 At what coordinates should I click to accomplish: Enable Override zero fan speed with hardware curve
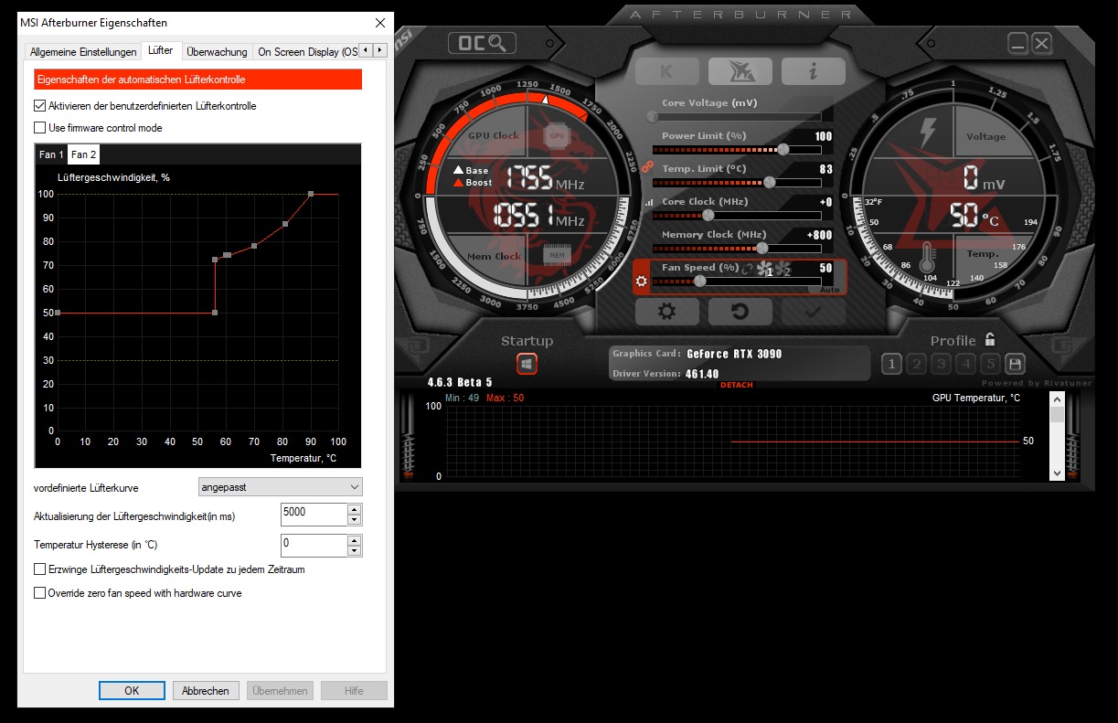pyautogui.click(x=39, y=593)
